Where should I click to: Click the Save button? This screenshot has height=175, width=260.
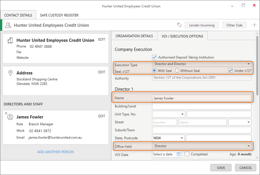221,168
